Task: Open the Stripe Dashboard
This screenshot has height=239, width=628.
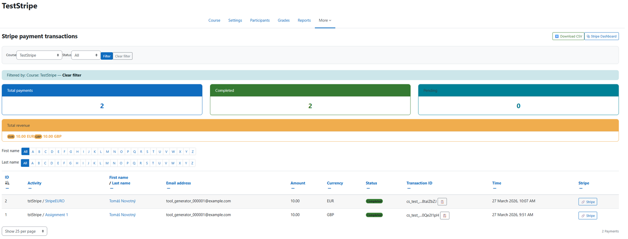Action: pyautogui.click(x=601, y=36)
